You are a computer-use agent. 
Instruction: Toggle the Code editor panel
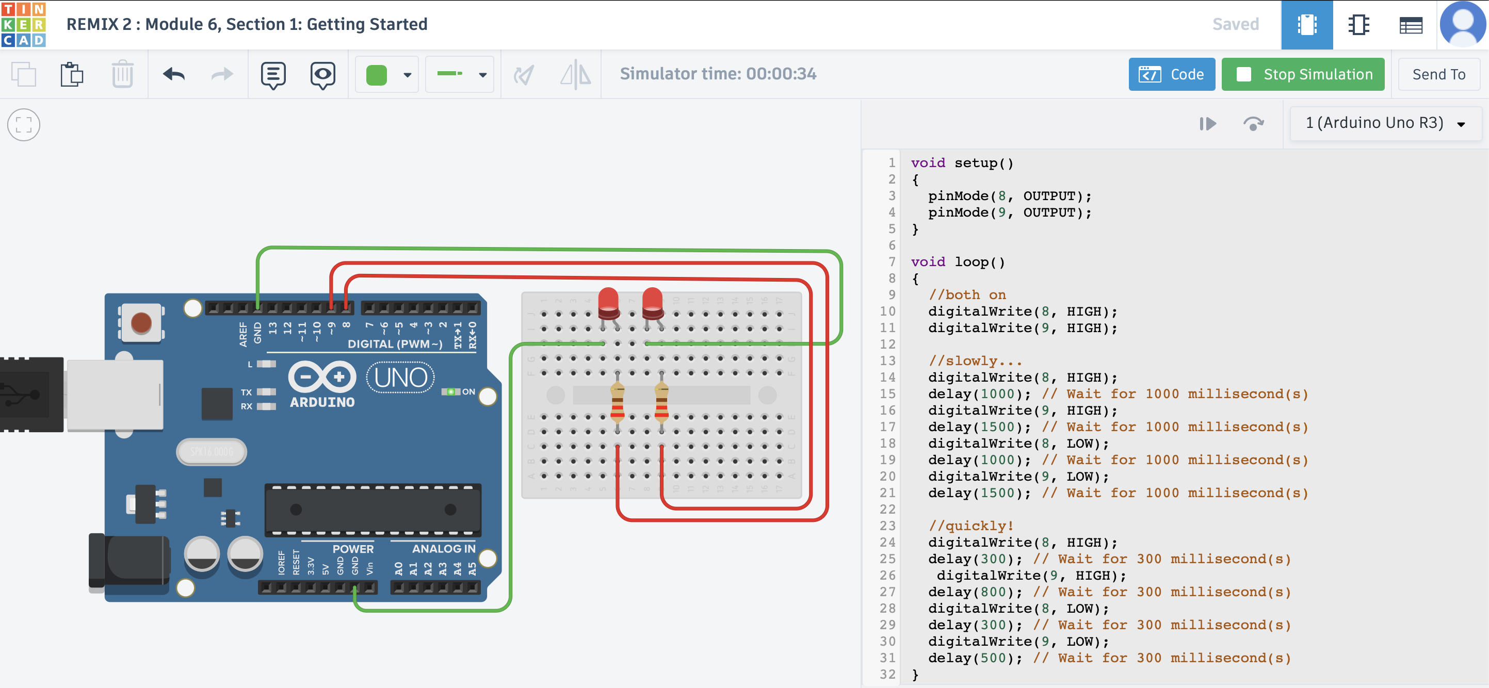(x=1171, y=74)
